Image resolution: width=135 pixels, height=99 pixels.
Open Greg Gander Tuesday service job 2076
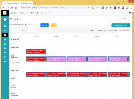77,74
